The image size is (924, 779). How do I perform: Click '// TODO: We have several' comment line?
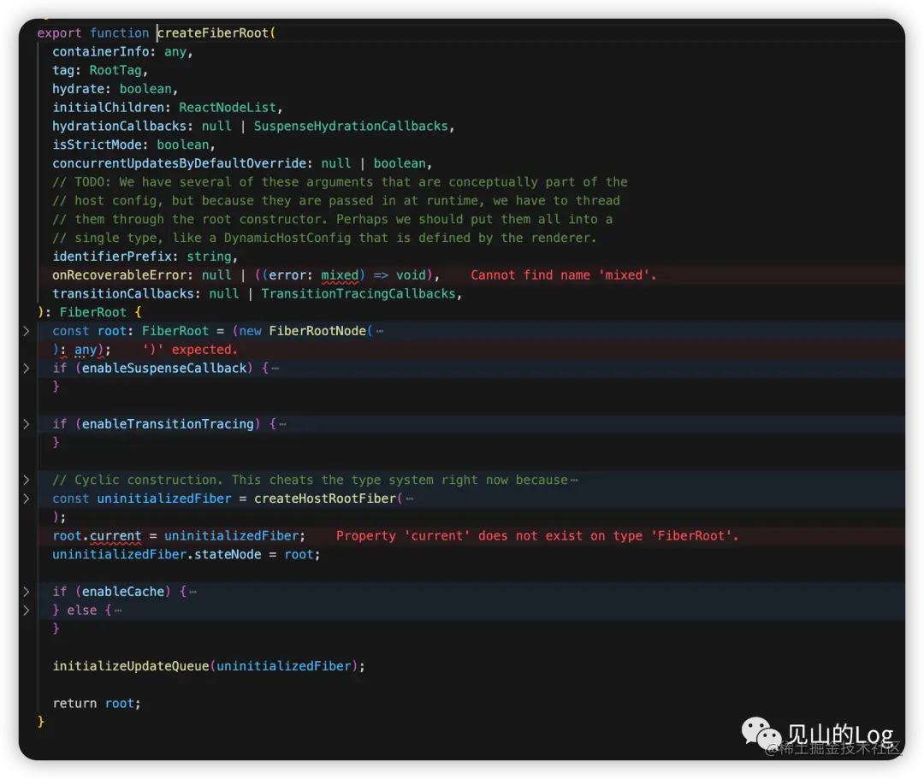coord(340,182)
